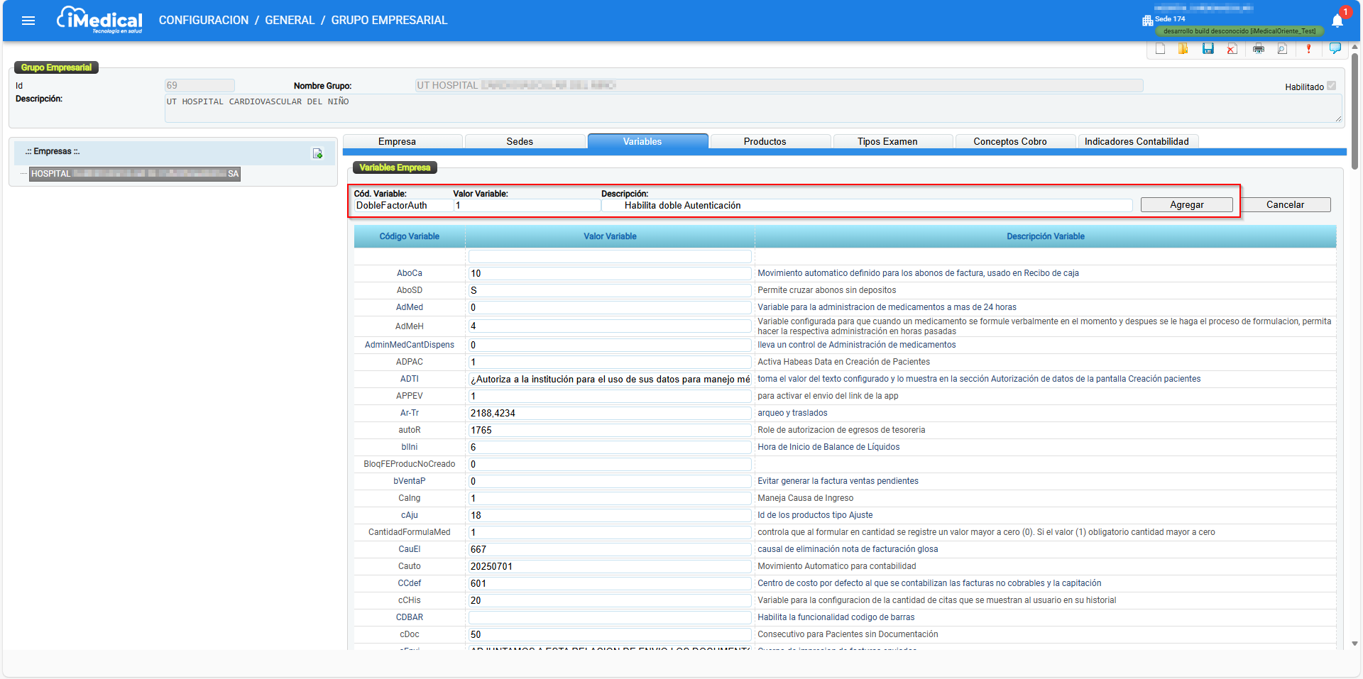
Task: Save with the blue floppy disk icon
Action: point(1208,49)
